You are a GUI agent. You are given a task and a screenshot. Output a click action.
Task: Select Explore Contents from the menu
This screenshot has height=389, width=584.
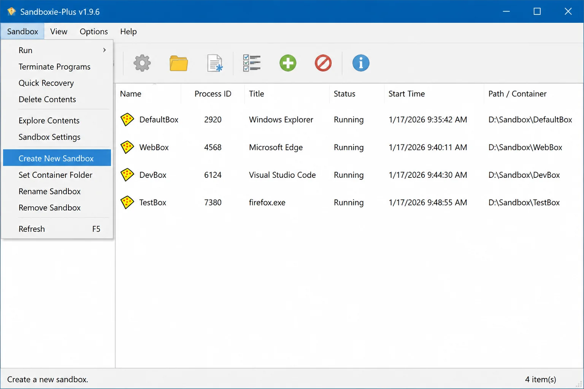point(57,120)
